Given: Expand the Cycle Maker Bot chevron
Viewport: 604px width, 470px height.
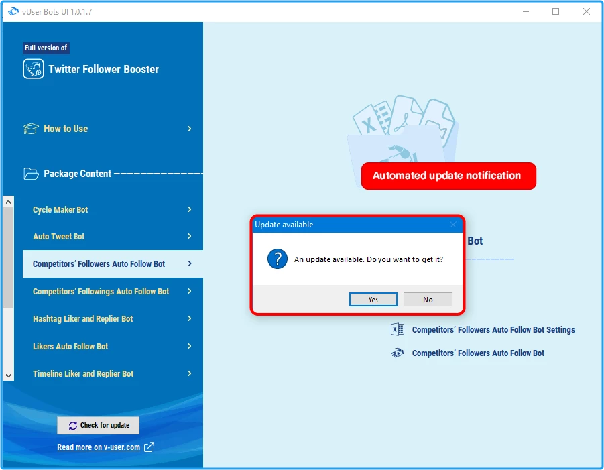Looking at the screenshot, I should pos(190,209).
